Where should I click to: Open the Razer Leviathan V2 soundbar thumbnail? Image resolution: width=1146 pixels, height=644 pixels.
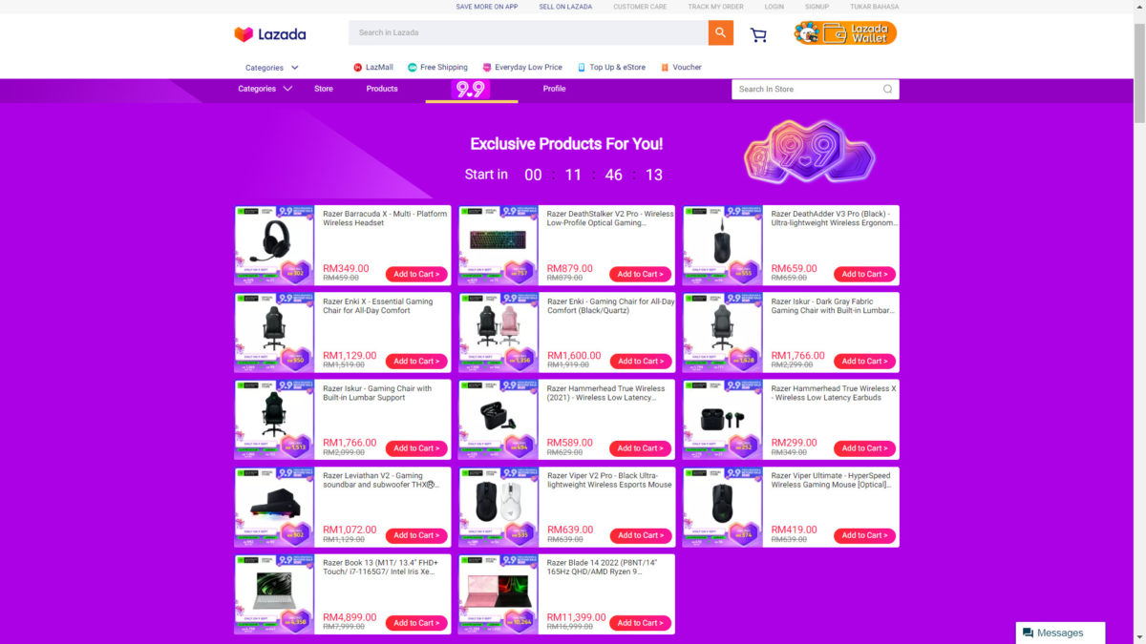click(x=274, y=507)
